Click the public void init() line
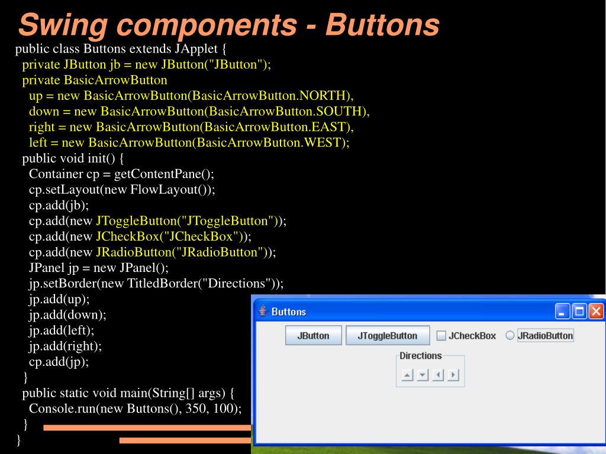This screenshot has height=454, width=606. 73,158
